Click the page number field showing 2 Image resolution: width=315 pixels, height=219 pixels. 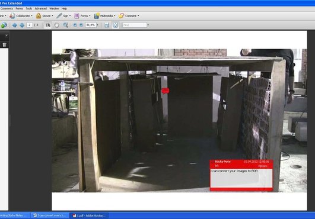click(29, 25)
